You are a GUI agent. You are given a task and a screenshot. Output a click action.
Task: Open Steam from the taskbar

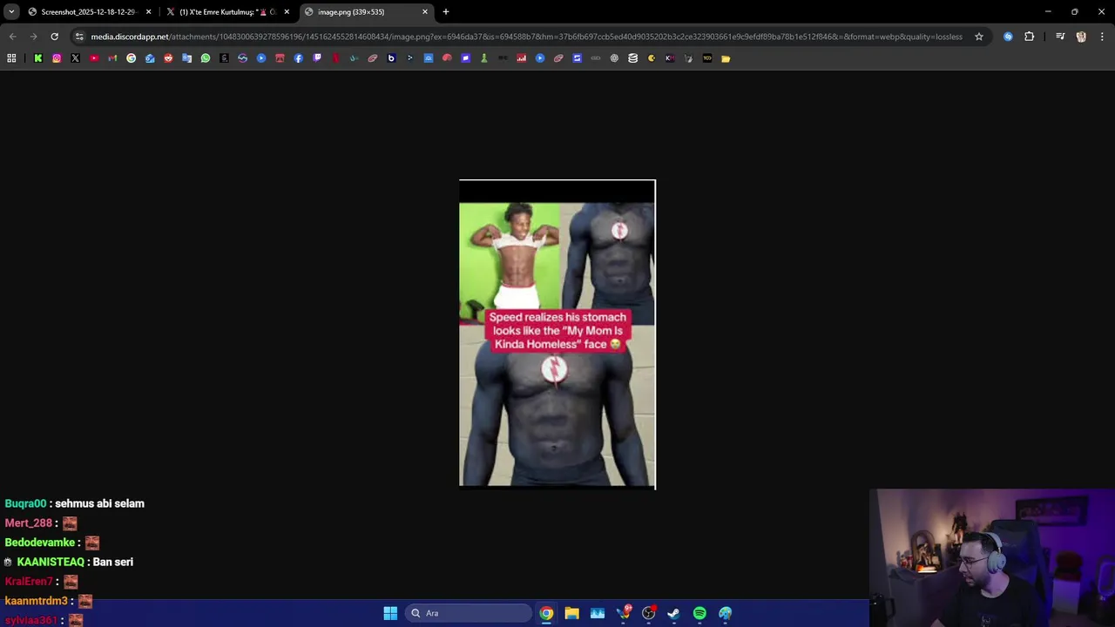coord(673,613)
